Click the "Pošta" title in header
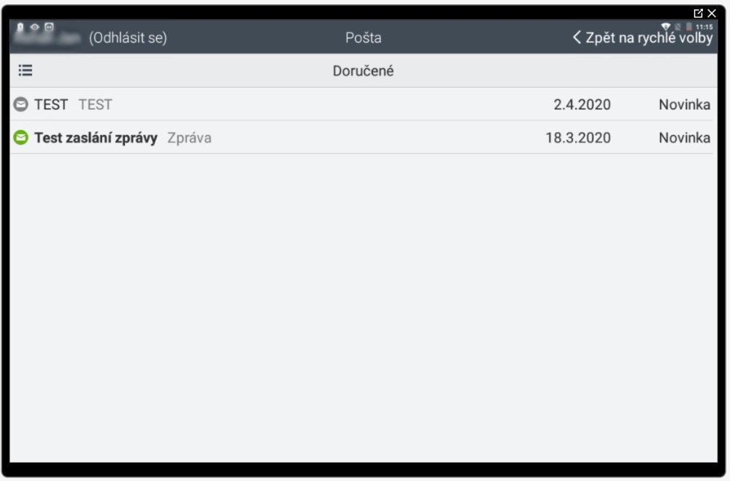 (x=364, y=38)
